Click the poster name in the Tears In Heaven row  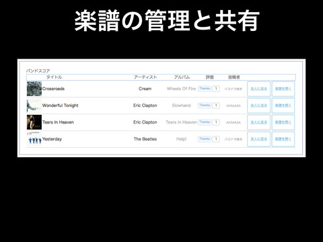(x=234, y=122)
